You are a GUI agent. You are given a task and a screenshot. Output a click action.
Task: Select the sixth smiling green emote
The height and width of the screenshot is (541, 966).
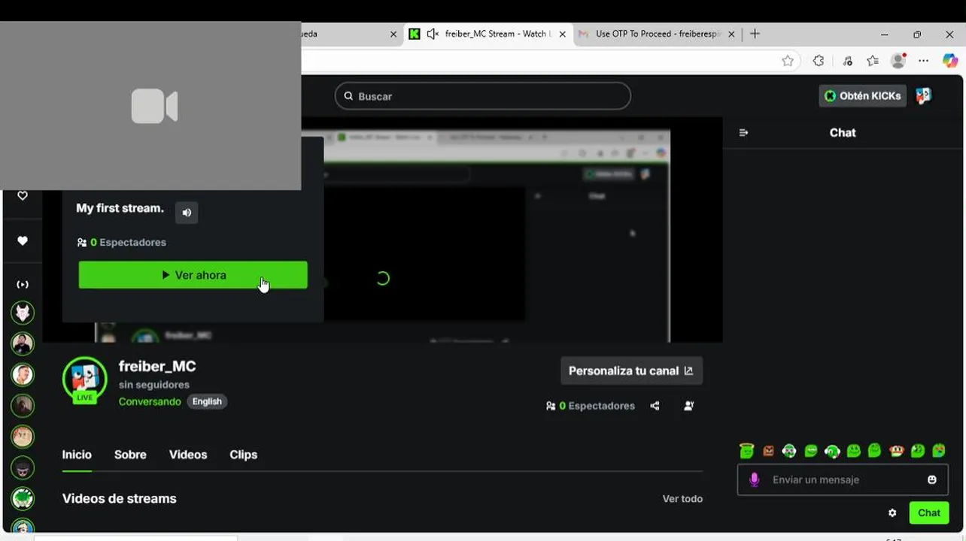pyautogui.click(x=853, y=451)
